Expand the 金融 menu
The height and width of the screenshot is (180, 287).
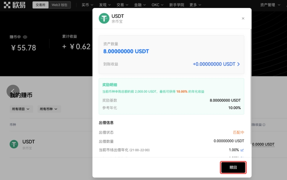[x=140, y=5]
